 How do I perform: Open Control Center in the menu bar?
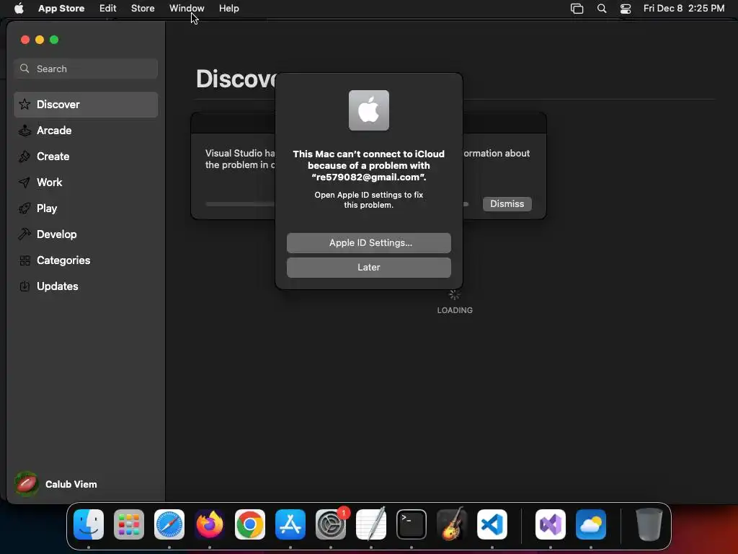point(625,9)
